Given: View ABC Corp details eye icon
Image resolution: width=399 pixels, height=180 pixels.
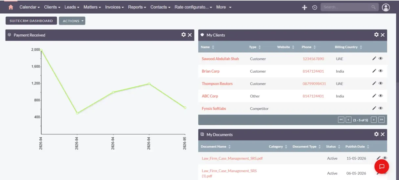Looking at the screenshot, I should pos(381,96).
